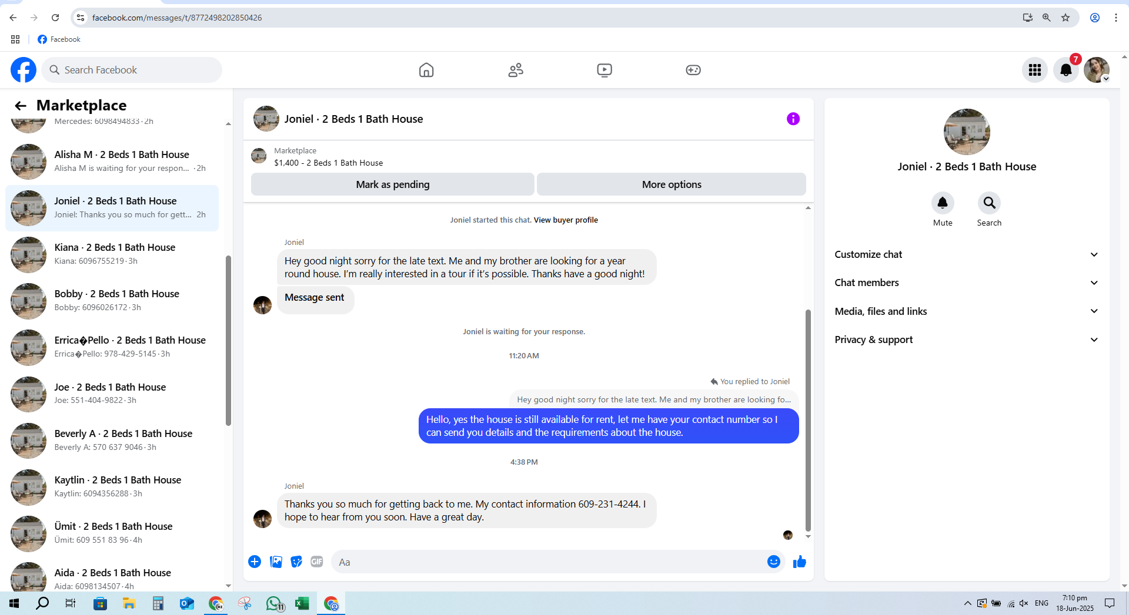Open Beverly A conversation
Viewport: 1129px width, 615px height.
pyautogui.click(x=112, y=441)
